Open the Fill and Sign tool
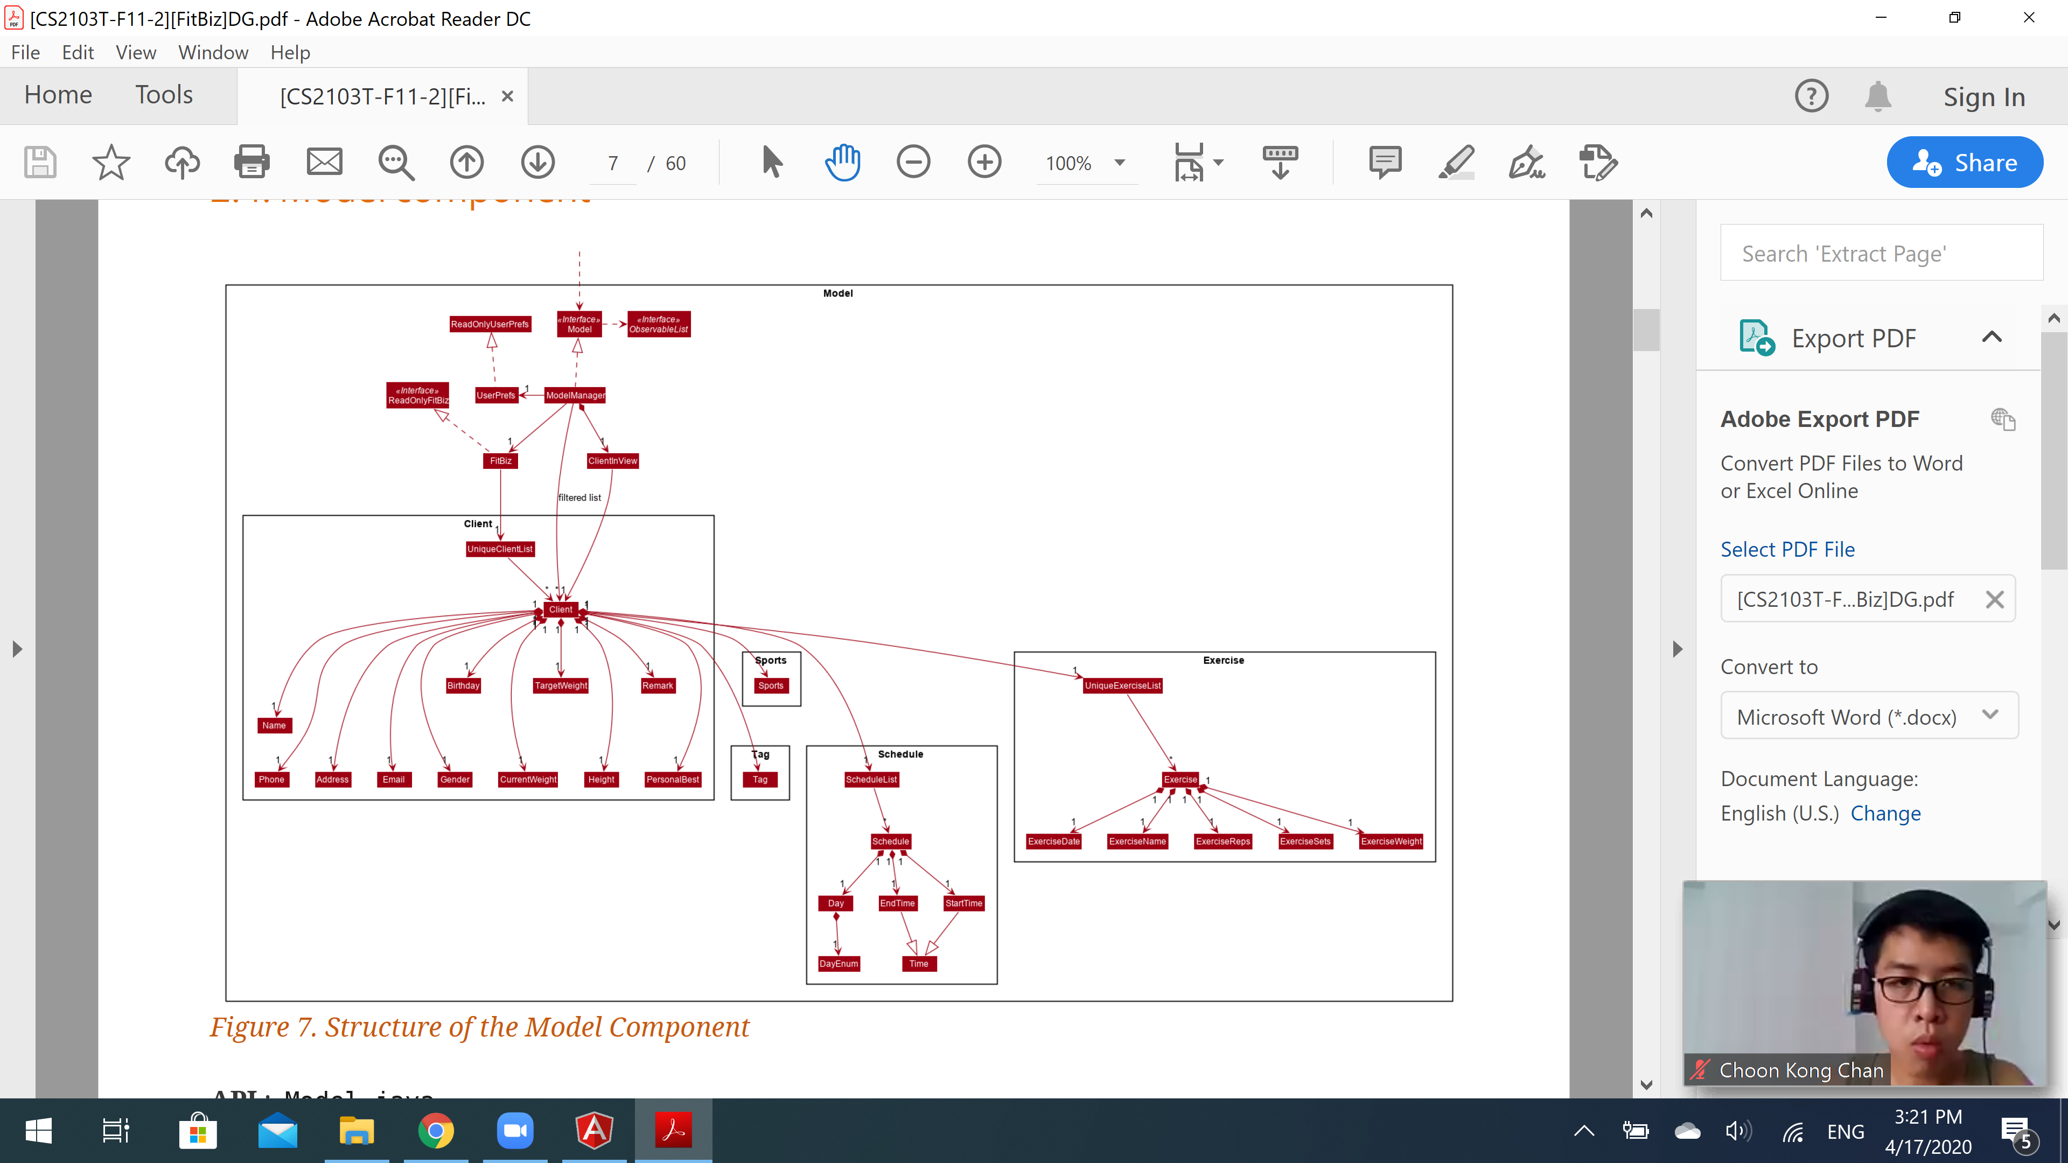Image resolution: width=2068 pixels, height=1163 pixels. pos(1526,162)
